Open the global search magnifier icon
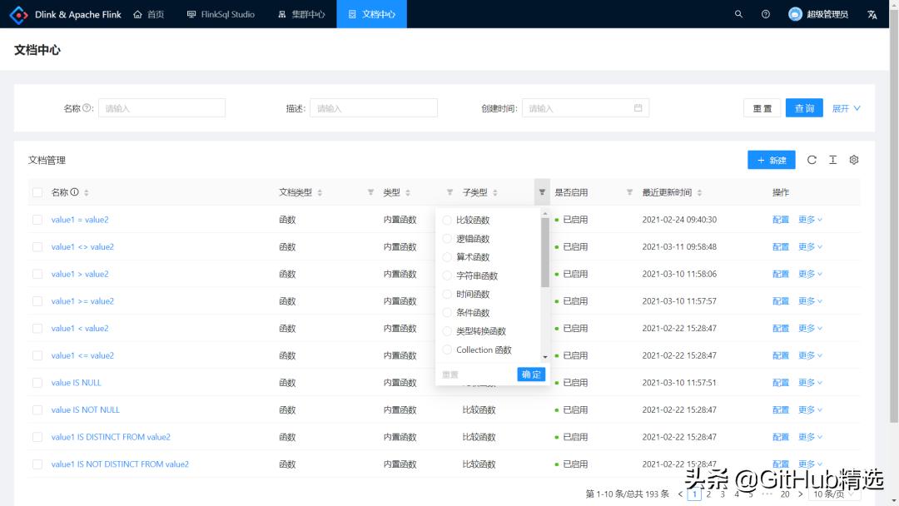The width and height of the screenshot is (899, 506). [738, 13]
